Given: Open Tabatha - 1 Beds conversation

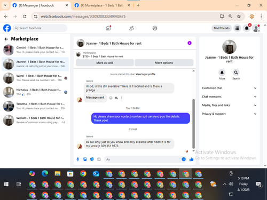Looking at the screenshot, I should pos(35,106).
